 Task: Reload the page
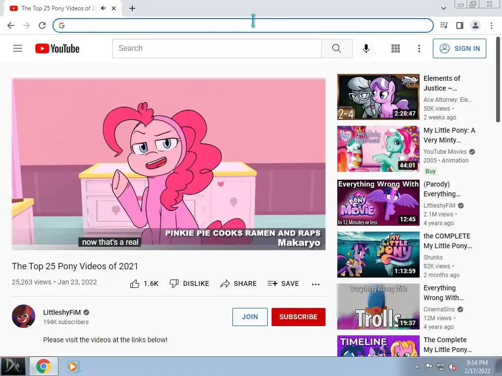click(x=42, y=25)
